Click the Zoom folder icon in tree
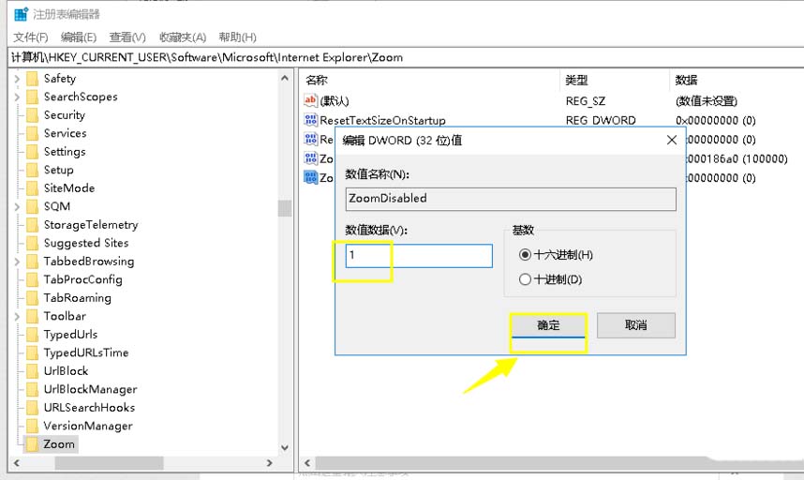 (x=32, y=444)
